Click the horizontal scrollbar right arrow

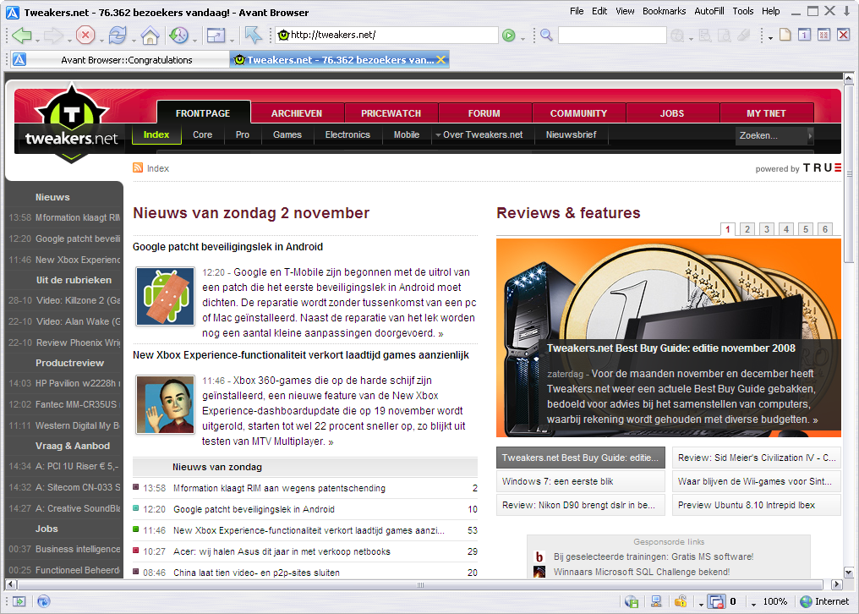coord(836,584)
